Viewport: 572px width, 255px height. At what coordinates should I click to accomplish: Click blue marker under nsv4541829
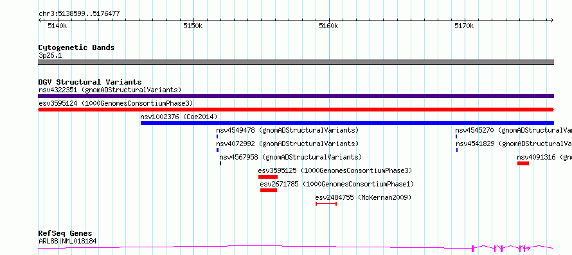(457, 150)
